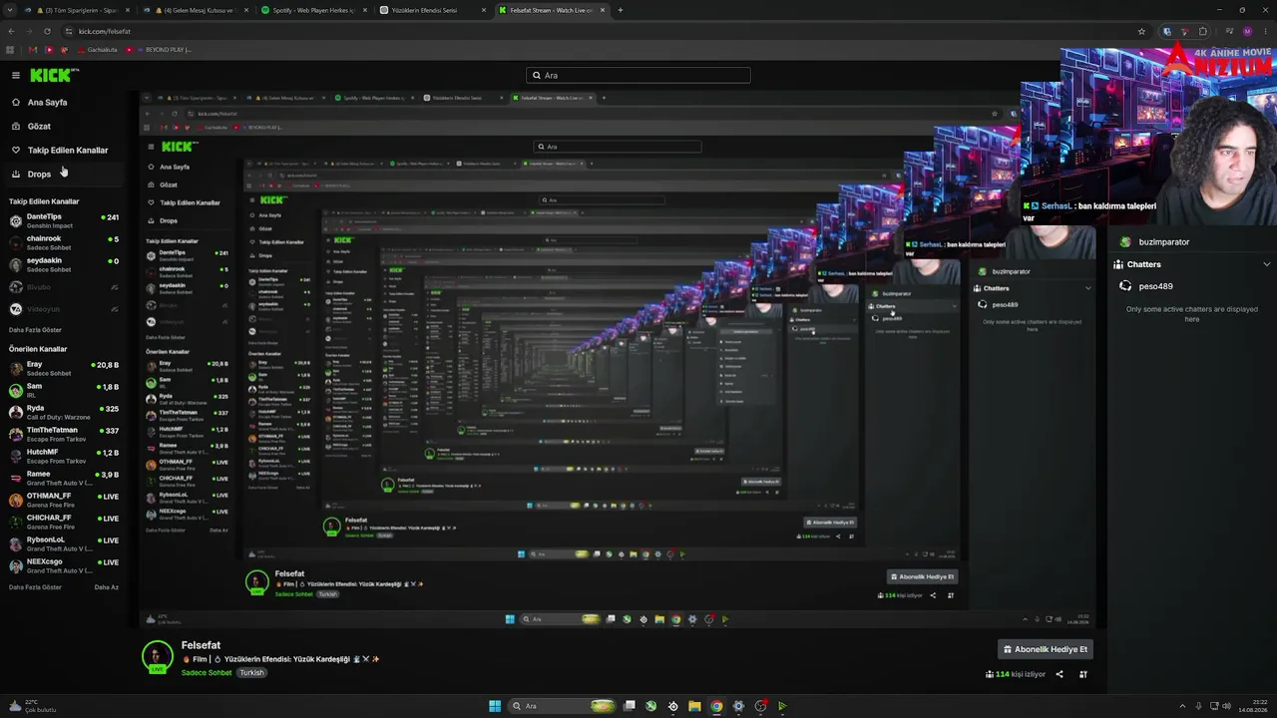This screenshot has width=1277, height=718.
Task: Open the tab search dropdown arrow
Action: pos(11,10)
